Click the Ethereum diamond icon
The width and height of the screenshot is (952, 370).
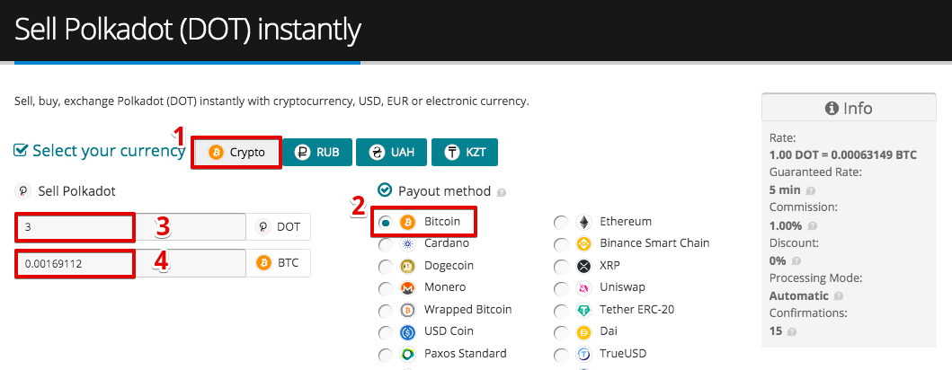[x=583, y=222]
